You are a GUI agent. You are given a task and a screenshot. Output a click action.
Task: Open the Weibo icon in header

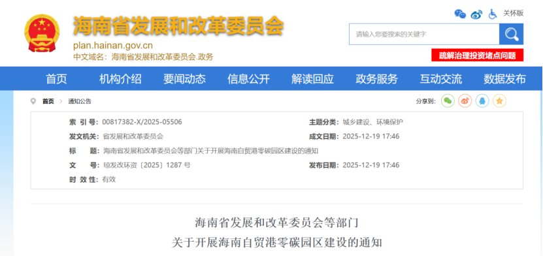(476, 14)
